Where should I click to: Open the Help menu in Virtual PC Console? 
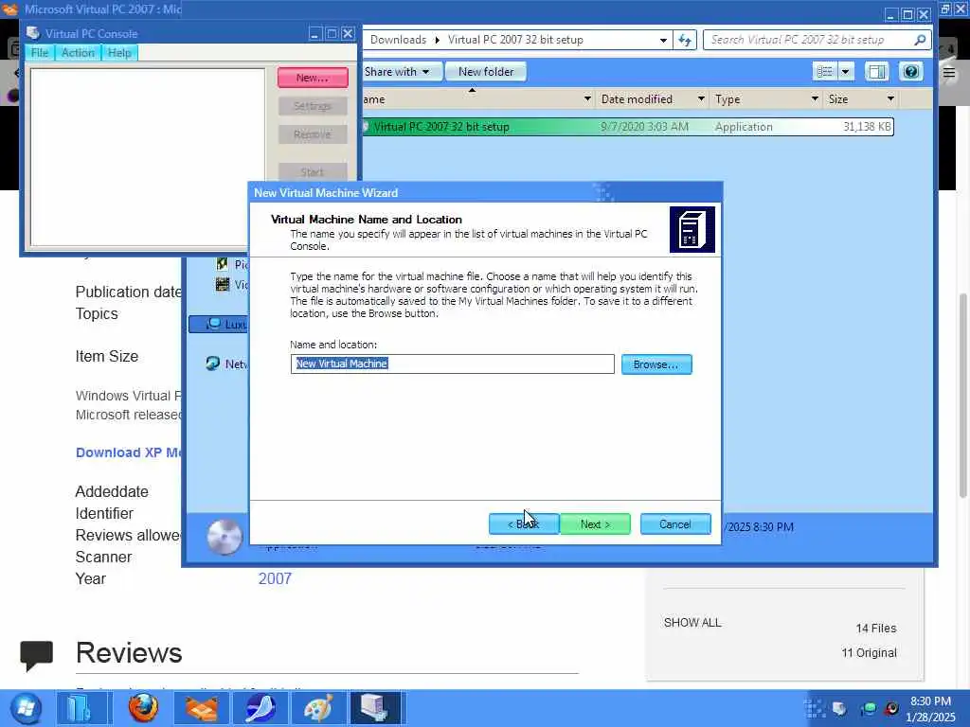tap(119, 53)
